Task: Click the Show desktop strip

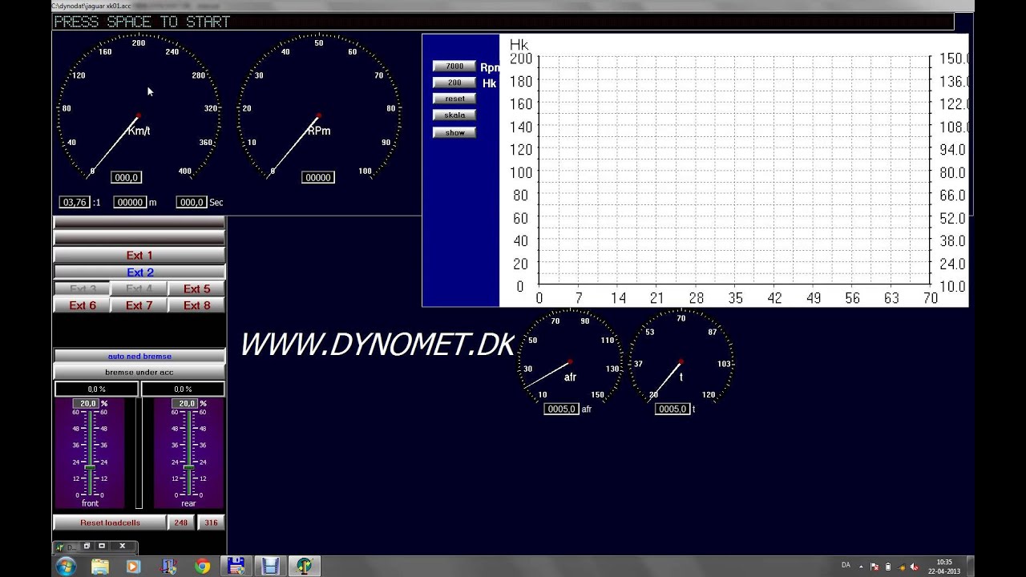Action: pyautogui.click(x=970, y=567)
